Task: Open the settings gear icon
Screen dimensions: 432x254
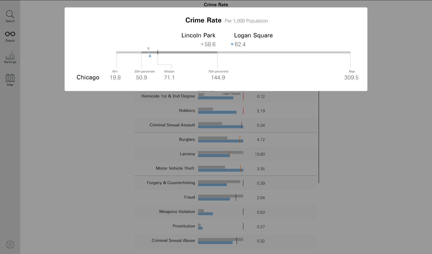Action: [x=10, y=244]
